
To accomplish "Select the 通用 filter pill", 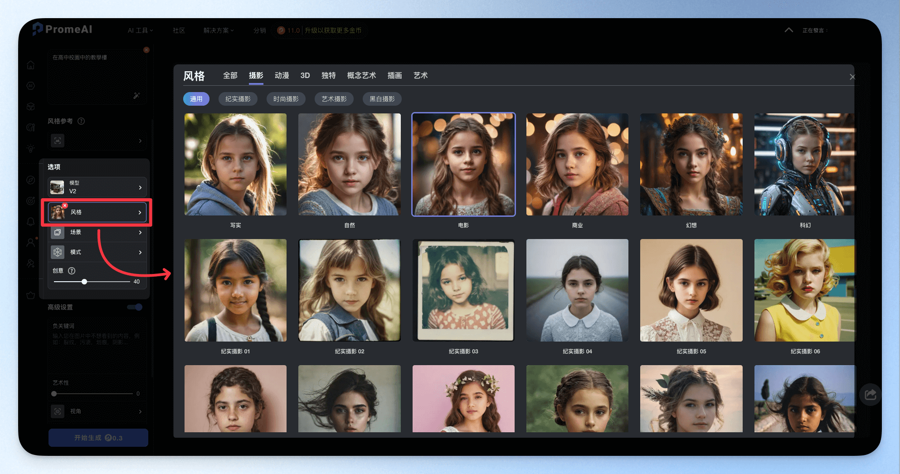I will pyautogui.click(x=196, y=99).
